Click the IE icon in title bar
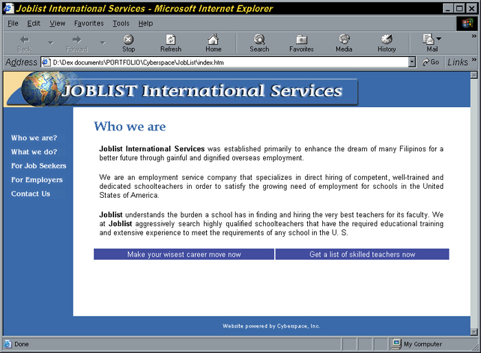Screen dimensions: 481x353 [8, 8]
